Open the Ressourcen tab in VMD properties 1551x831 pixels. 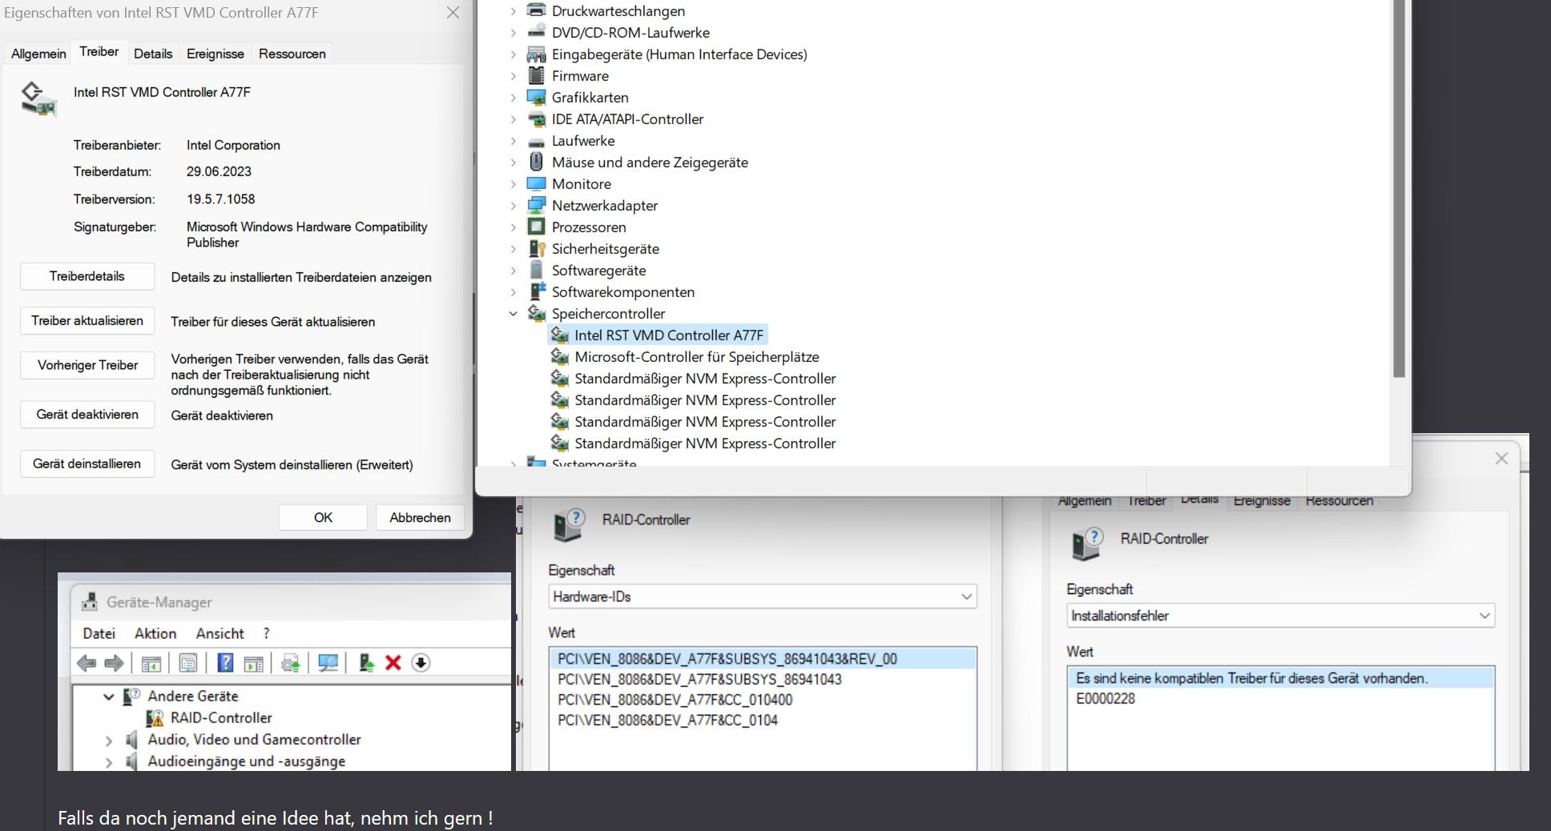[x=292, y=54]
